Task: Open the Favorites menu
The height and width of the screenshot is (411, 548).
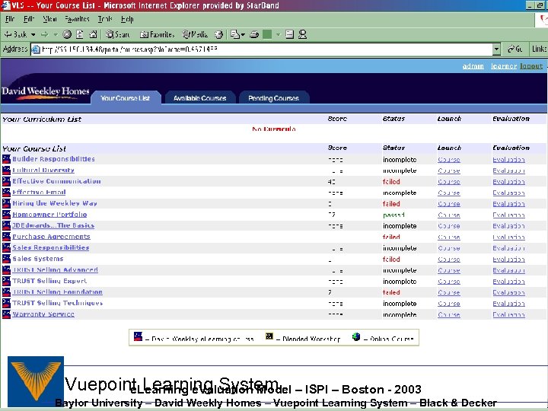Action: click(77, 19)
